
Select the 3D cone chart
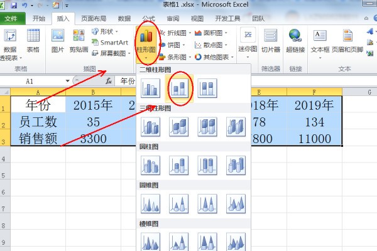tap(236, 204)
